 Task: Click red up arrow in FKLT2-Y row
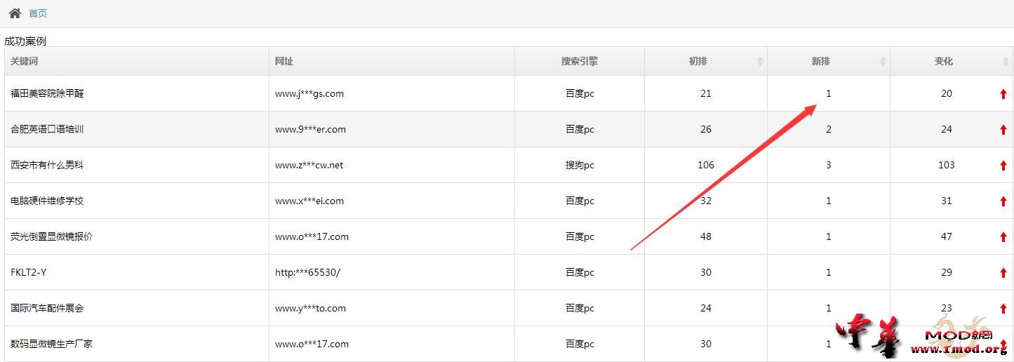pyautogui.click(x=1003, y=273)
